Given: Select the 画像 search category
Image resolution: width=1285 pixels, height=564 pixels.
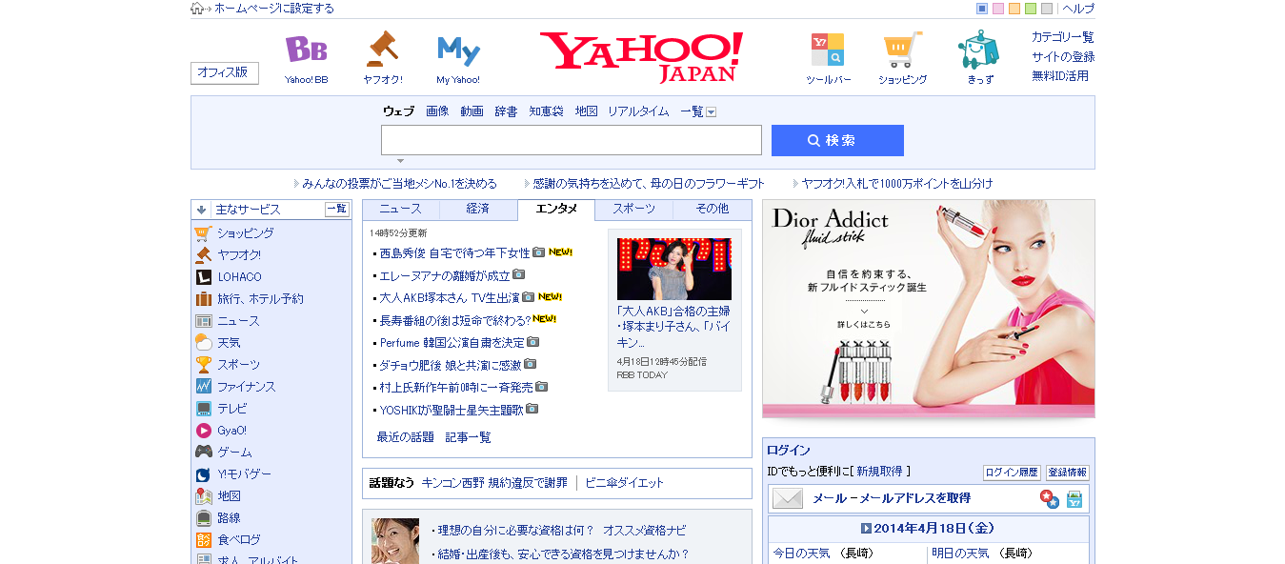Looking at the screenshot, I should pos(437,111).
